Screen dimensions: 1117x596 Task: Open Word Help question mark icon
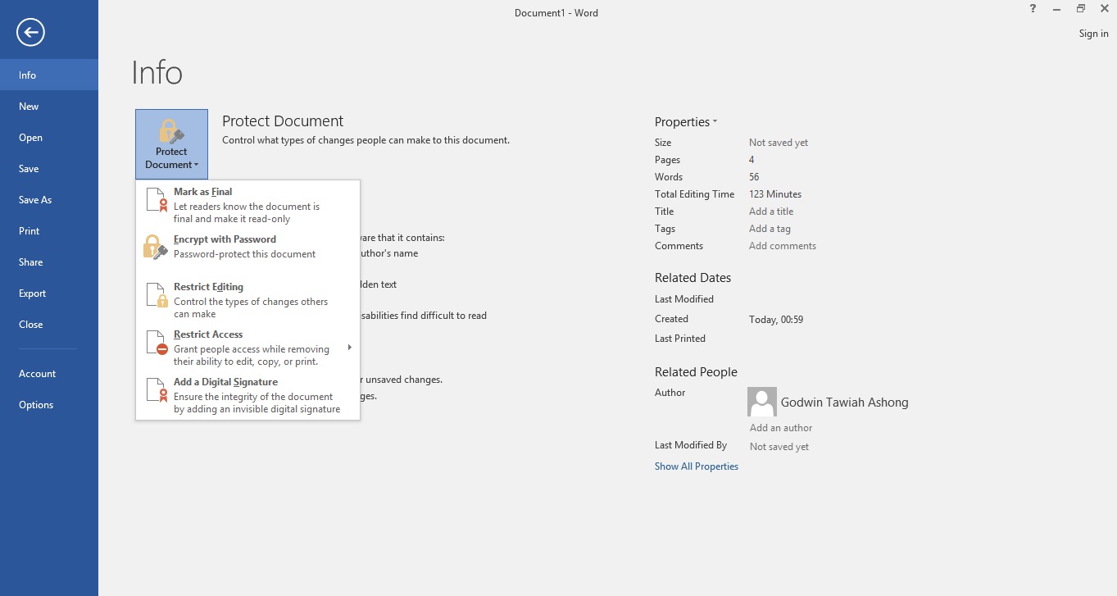coord(1033,8)
